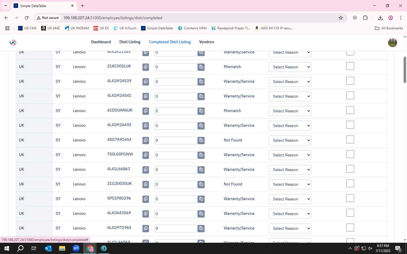The image size is (407, 254).
Task: Click the Windows Start button
Action: tap(7, 248)
